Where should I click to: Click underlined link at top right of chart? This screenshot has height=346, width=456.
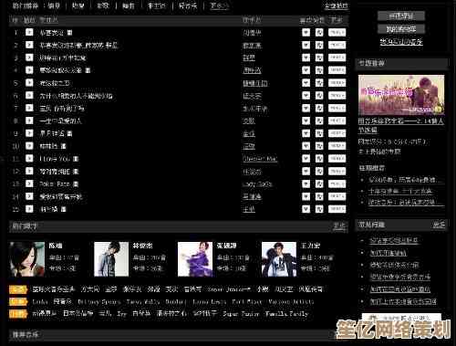coord(337,5)
